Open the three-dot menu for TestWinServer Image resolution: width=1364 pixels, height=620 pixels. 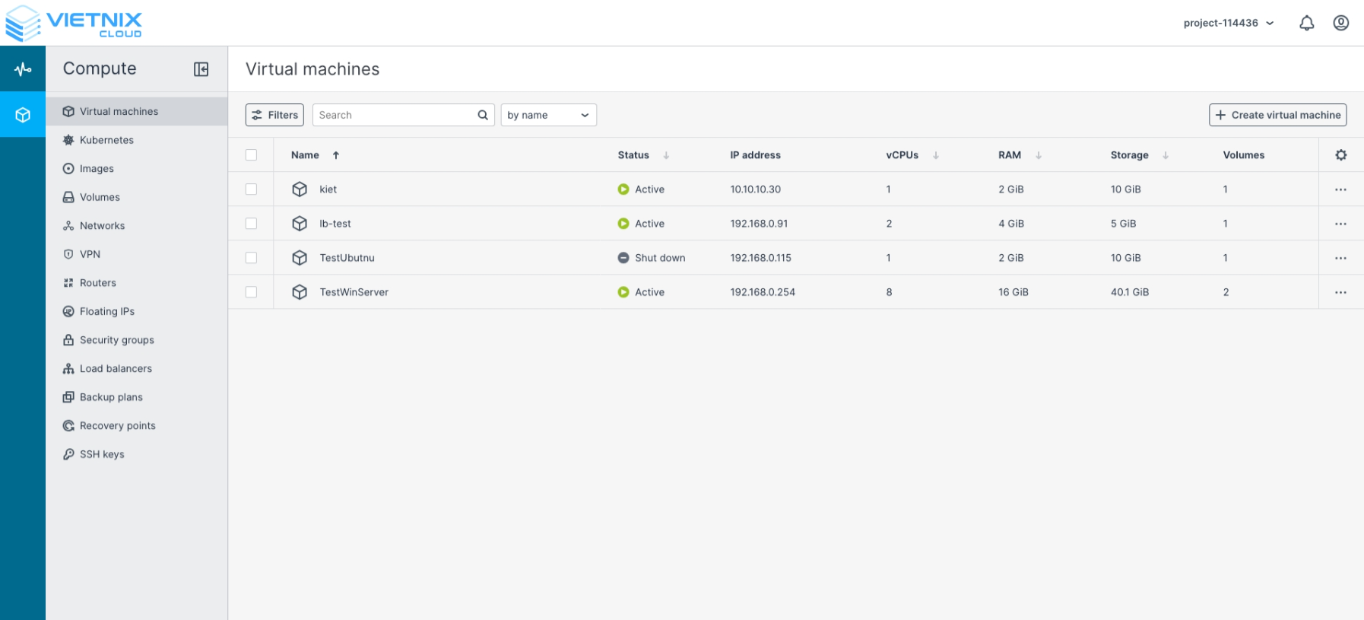pyautogui.click(x=1340, y=292)
